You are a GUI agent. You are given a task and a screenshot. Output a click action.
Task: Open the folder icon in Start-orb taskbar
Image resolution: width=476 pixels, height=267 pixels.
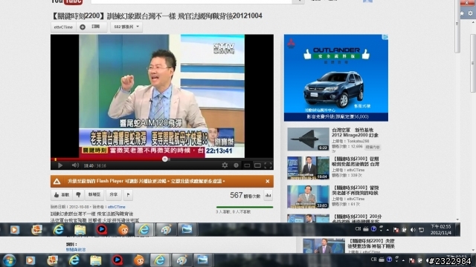(x=96, y=260)
